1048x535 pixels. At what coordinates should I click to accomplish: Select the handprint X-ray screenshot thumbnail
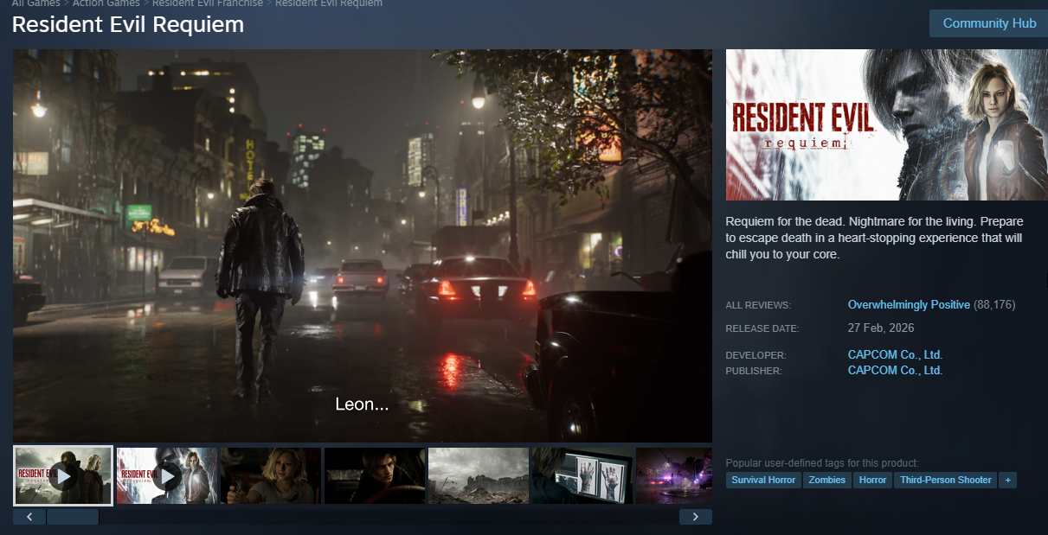tap(582, 475)
